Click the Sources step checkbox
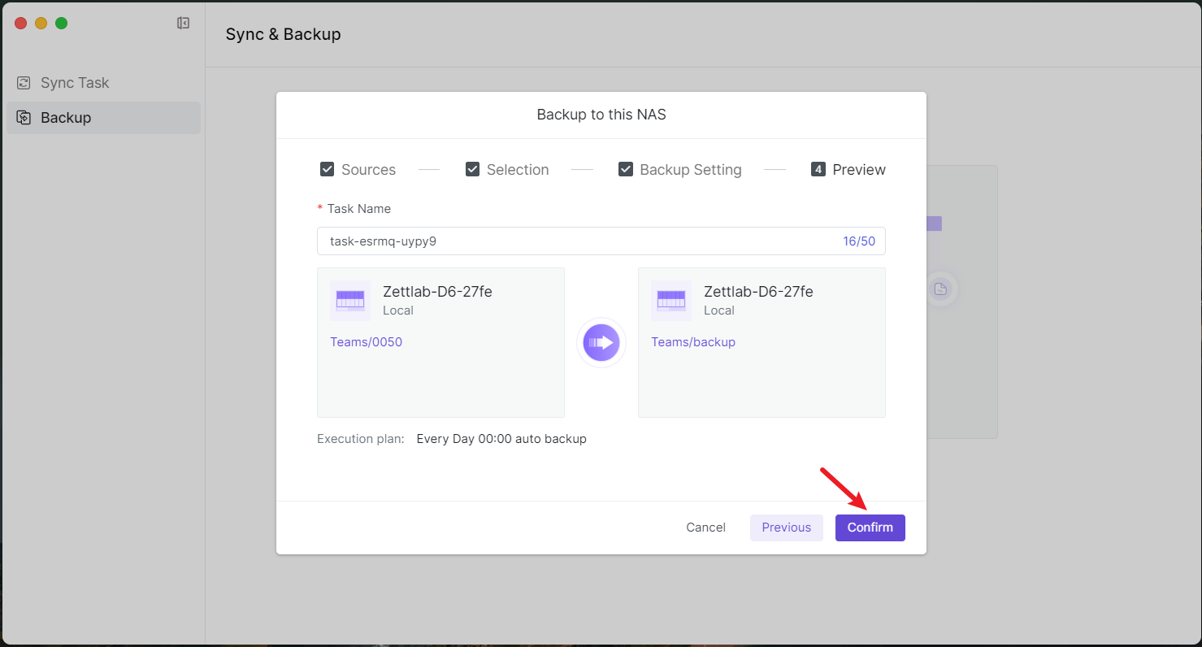Image resolution: width=1202 pixels, height=647 pixels. pos(328,170)
